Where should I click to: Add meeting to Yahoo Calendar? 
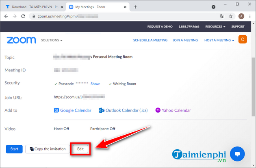176,110
